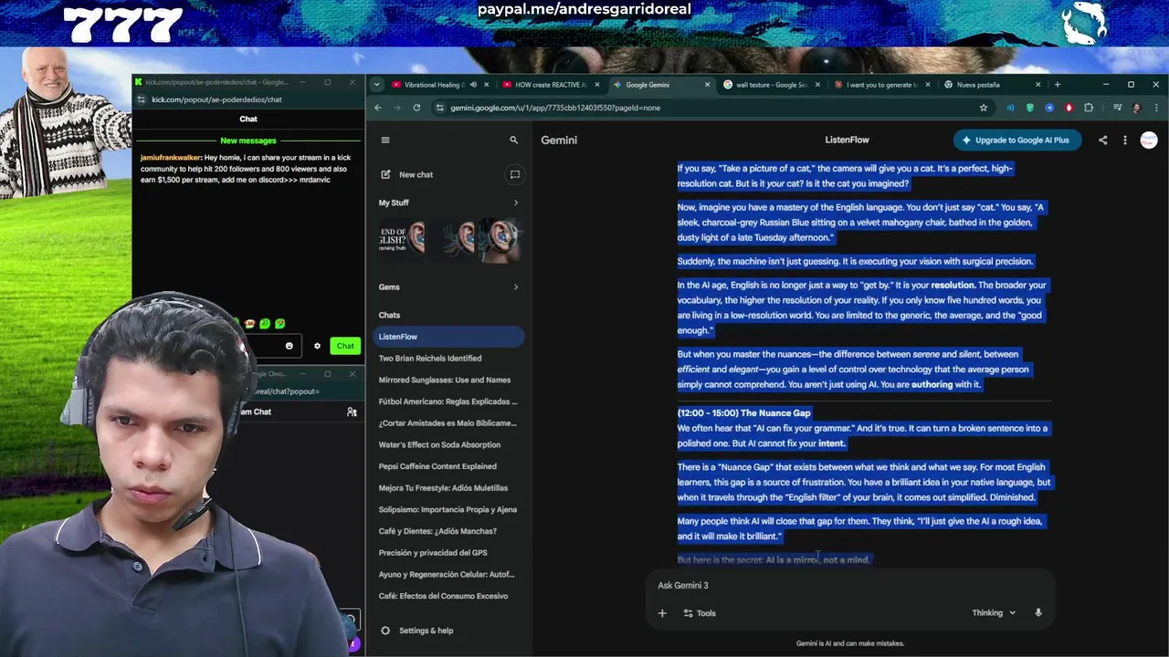
Task: Activate the microphone voice input icon
Action: (1038, 613)
